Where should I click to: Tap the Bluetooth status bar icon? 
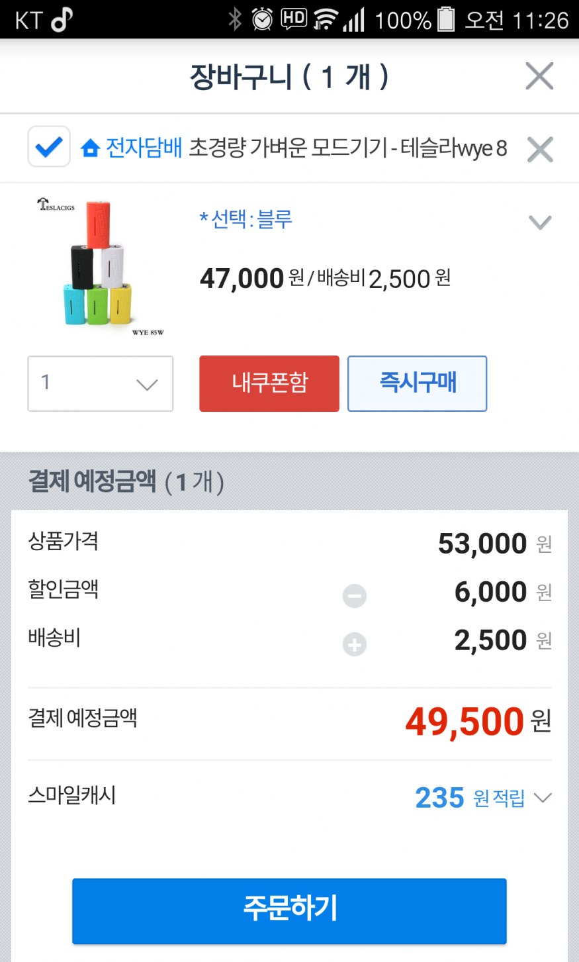pos(235,19)
